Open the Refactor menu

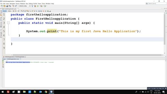(23, 4)
